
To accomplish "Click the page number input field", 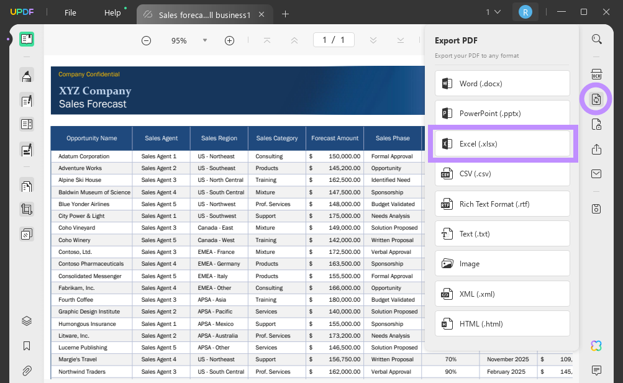I will point(334,40).
